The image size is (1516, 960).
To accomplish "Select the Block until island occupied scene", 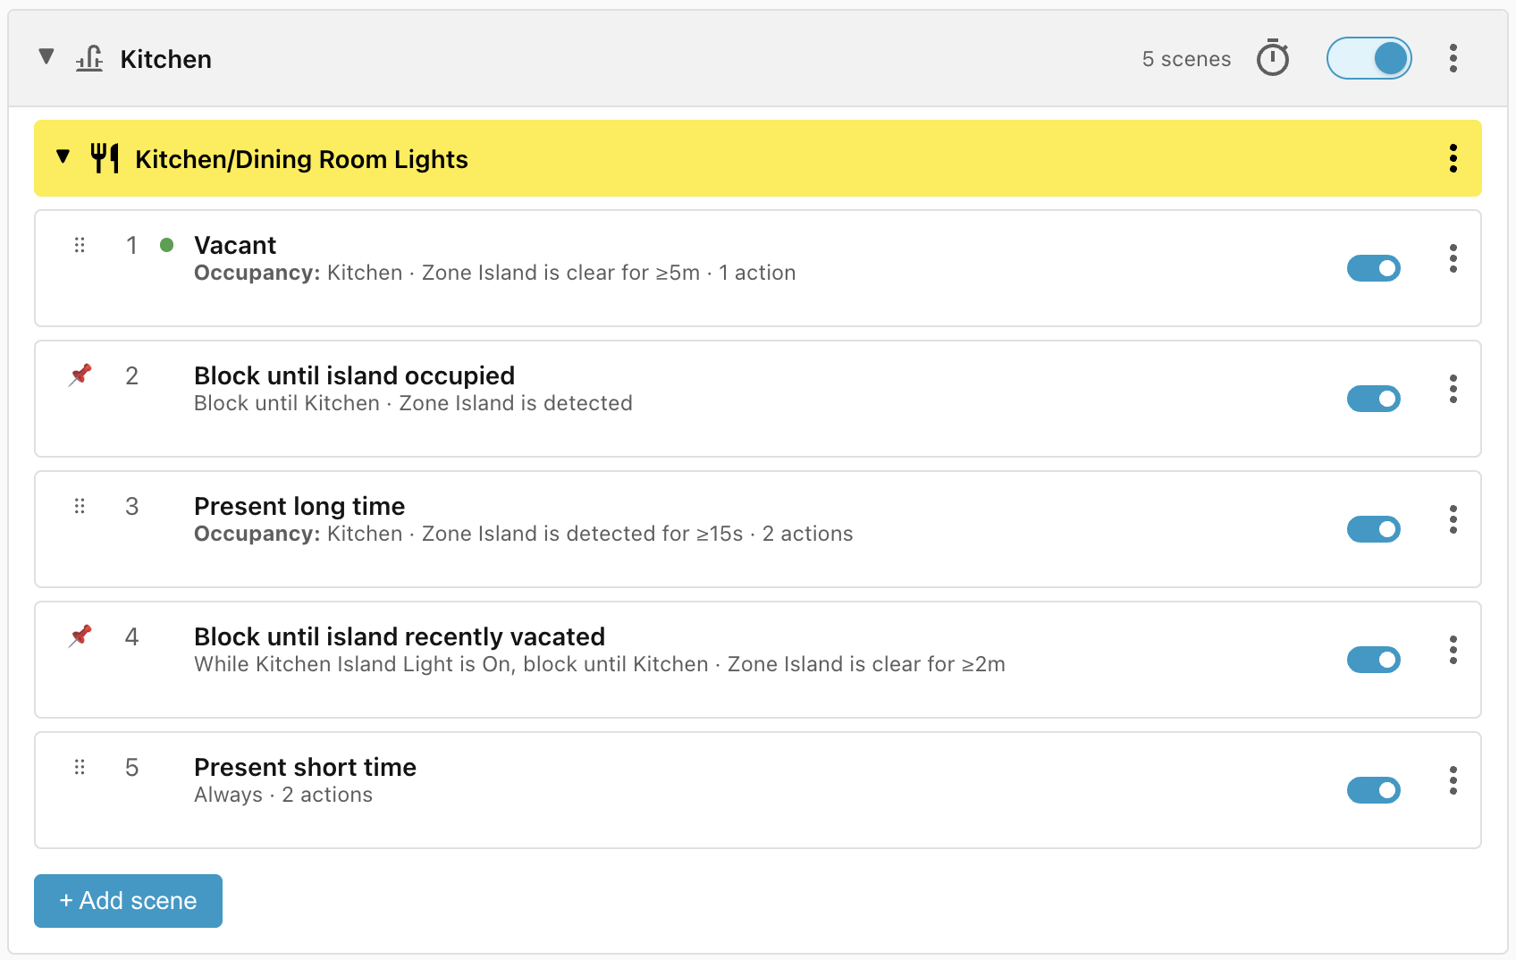I will pos(758,399).
